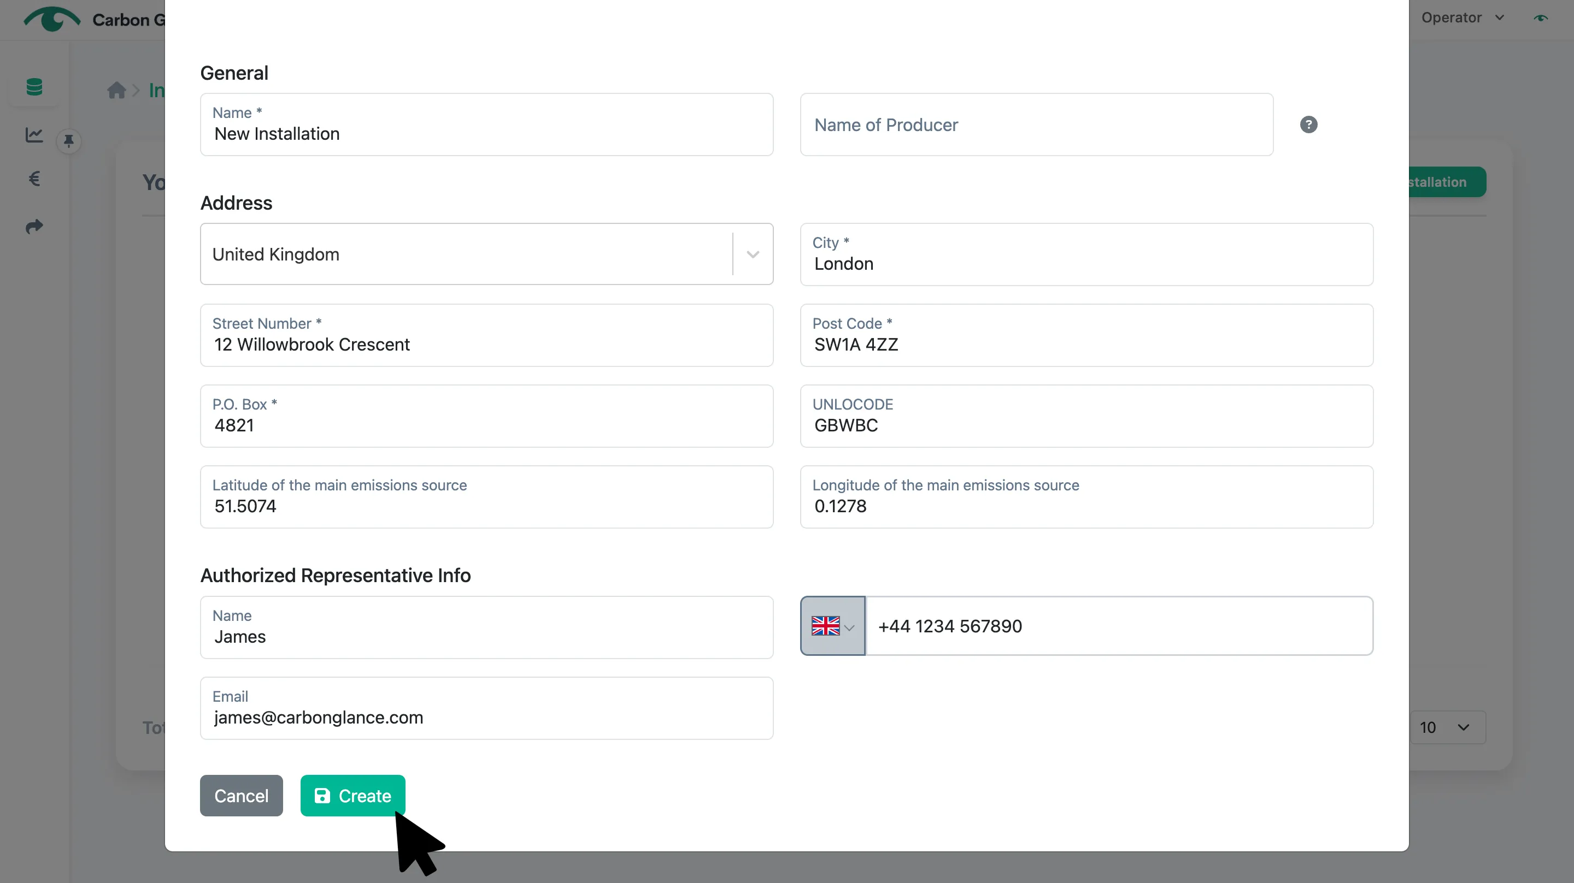Click the pin sidebar icon
1574x883 pixels.
pyautogui.click(x=69, y=141)
